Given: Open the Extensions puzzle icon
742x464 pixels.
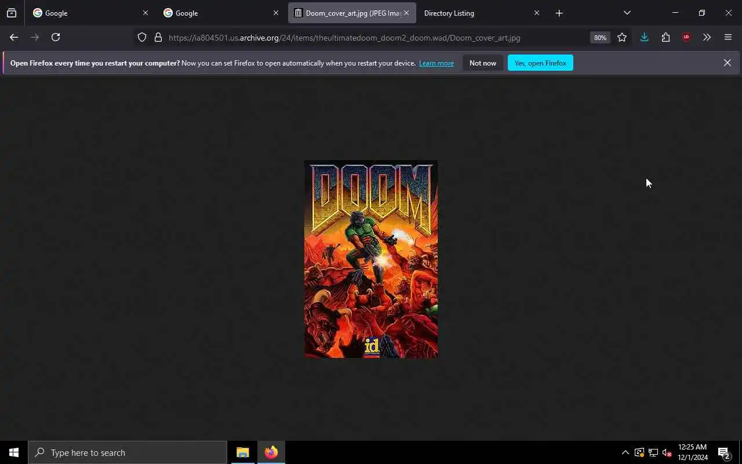Looking at the screenshot, I should (x=665, y=37).
